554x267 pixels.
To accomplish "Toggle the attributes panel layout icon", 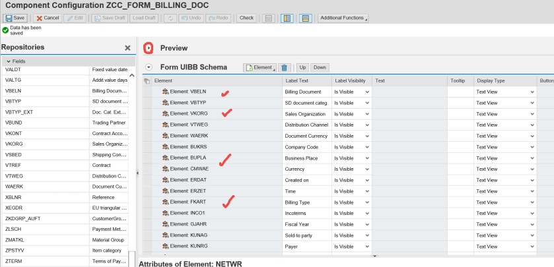I will [305, 18].
